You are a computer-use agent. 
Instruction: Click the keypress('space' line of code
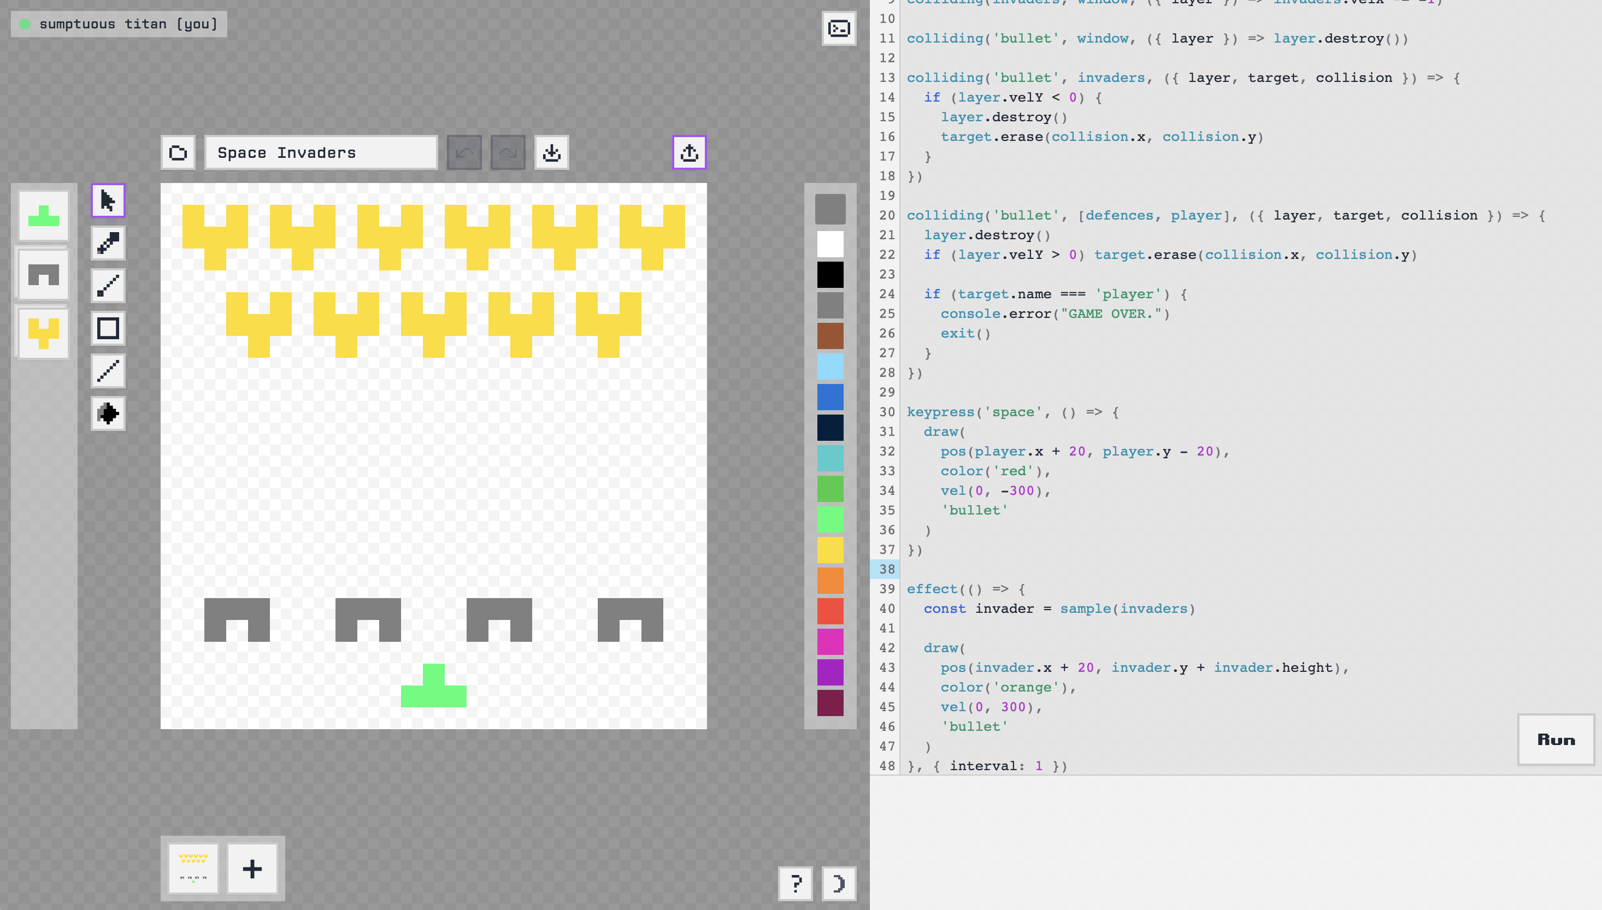[x=1012, y=412]
